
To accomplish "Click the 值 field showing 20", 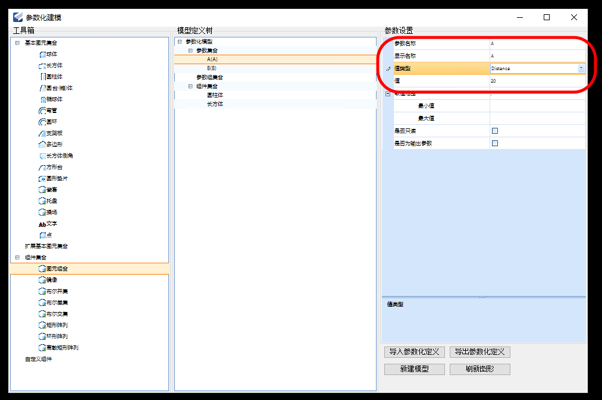I will click(538, 81).
